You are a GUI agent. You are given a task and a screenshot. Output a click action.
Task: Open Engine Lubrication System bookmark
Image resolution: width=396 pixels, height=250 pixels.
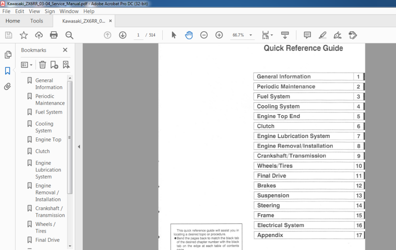(x=48, y=170)
